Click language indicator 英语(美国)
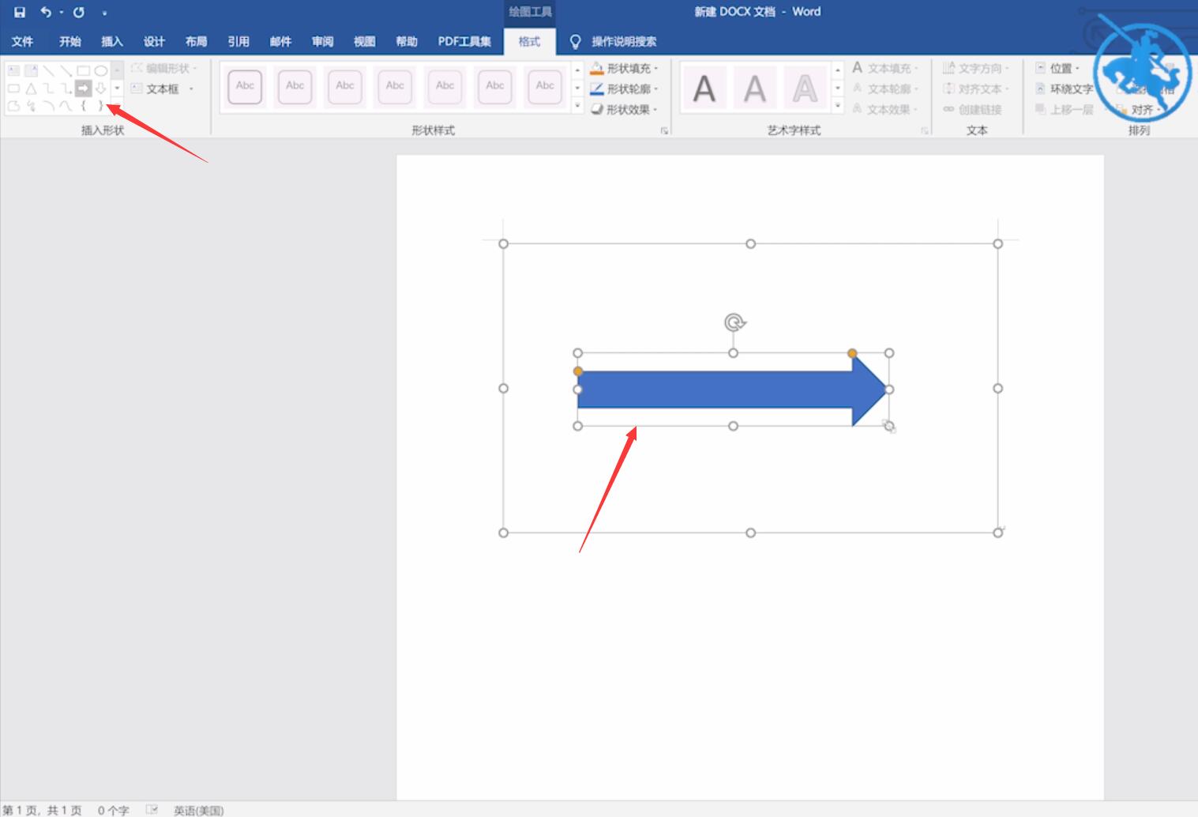 tap(198, 810)
